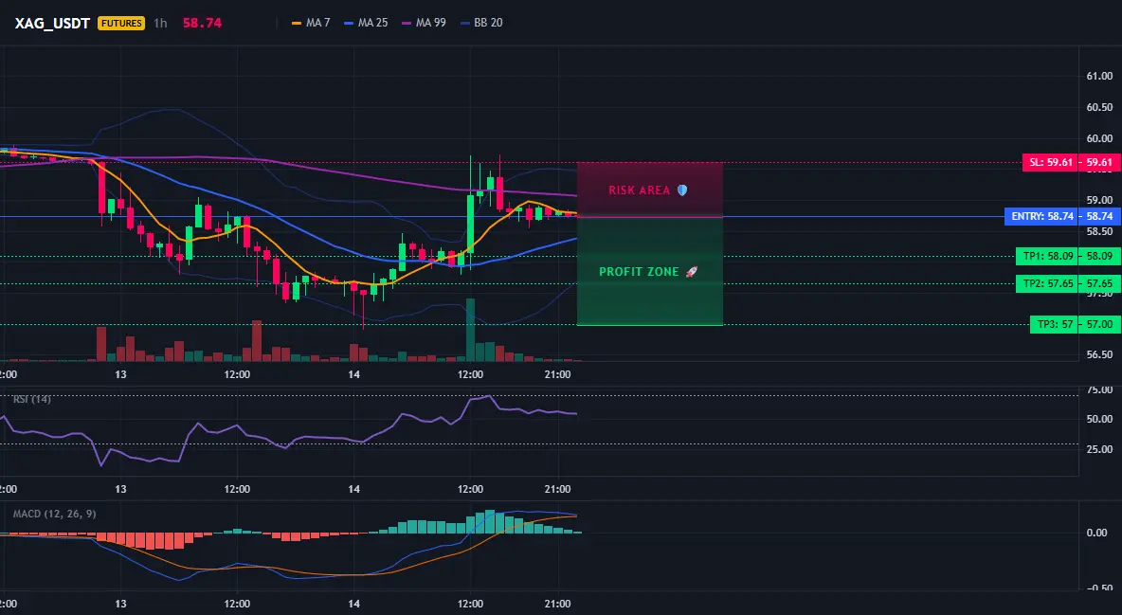Click the 14 date label under RSI panel
The height and width of the screenshot is (615, 1122).
pyautogui.click(x=353, y=489)
